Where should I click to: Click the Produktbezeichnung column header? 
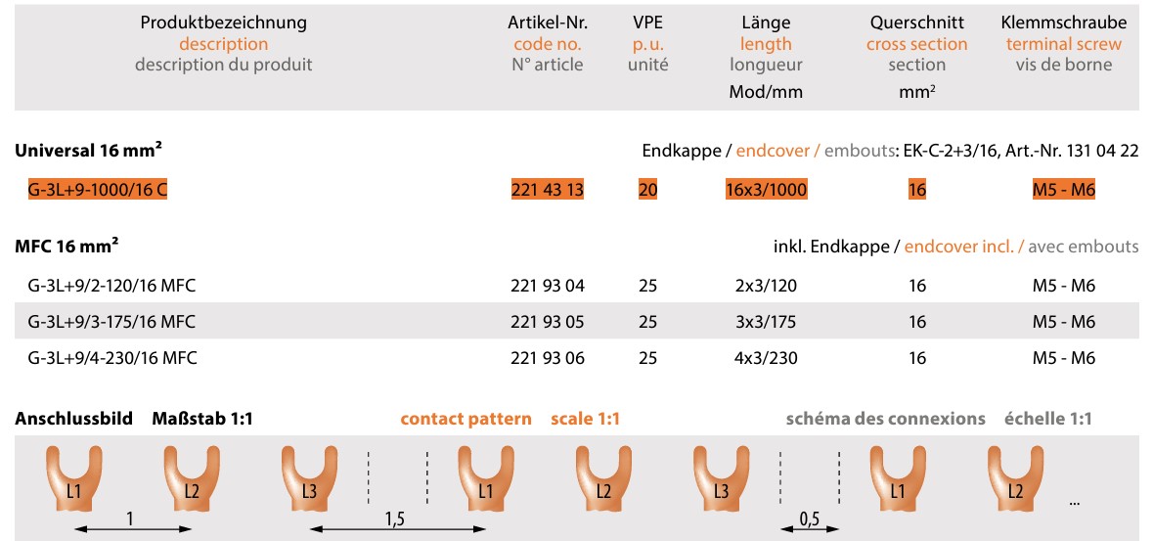point(223,23)
